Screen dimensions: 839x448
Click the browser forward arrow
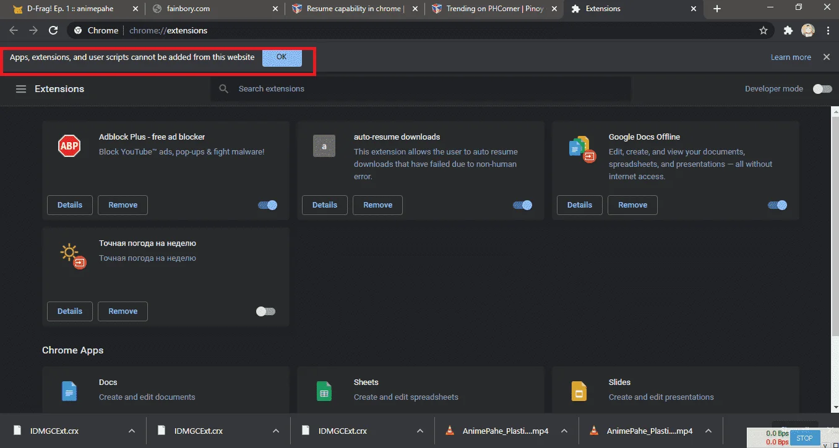33,30
